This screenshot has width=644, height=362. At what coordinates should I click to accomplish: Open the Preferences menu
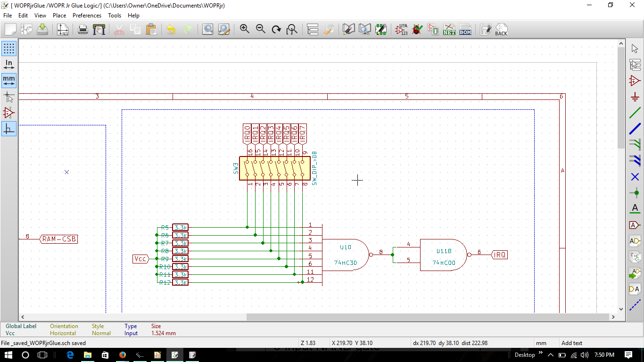87,15
